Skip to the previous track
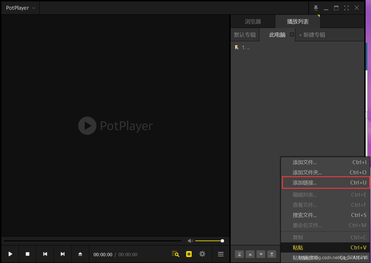Viewport: 371px width, 263px height. pos(45,254)
